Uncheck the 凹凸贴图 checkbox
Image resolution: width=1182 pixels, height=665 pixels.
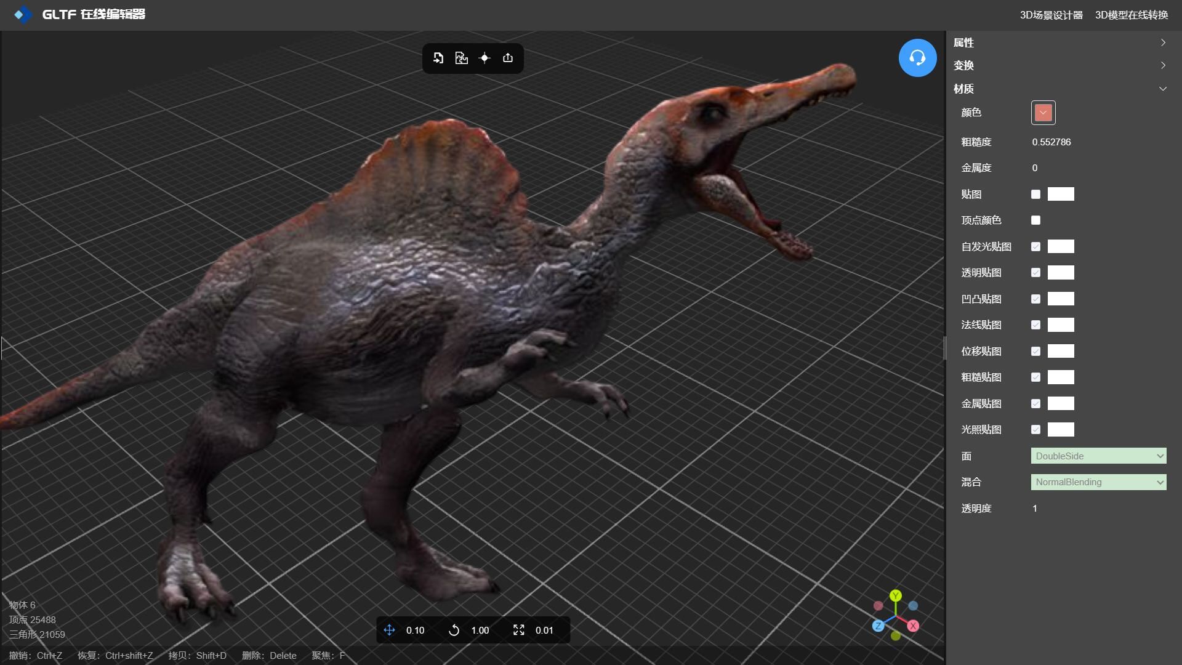click(x=1035, y=299)
